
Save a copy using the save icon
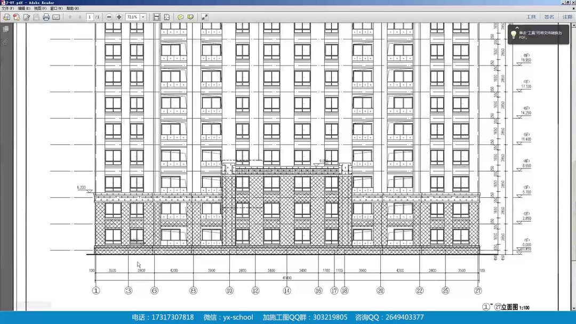(x=36, y=17)
